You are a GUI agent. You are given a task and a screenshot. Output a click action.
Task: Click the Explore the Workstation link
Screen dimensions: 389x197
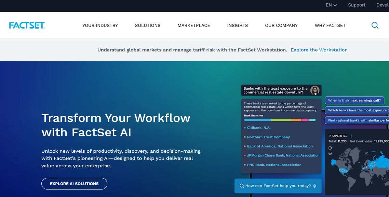click(x=319, y=50)
